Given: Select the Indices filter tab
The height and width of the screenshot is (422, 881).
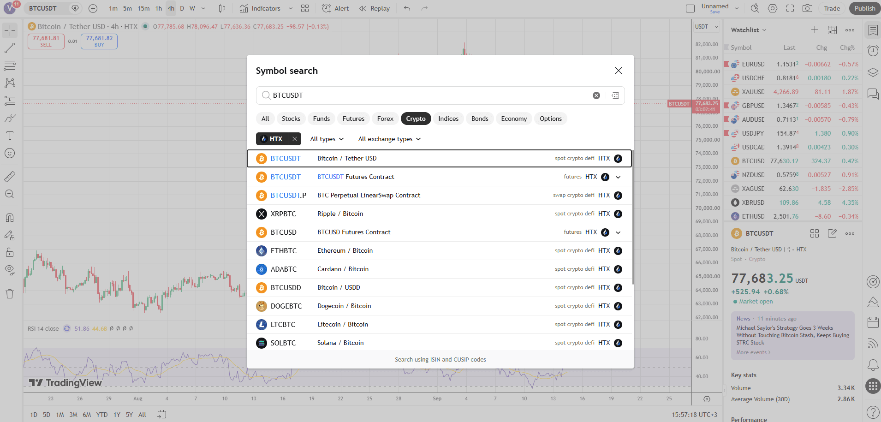Looking at the screenshot, I should [448, 119].
